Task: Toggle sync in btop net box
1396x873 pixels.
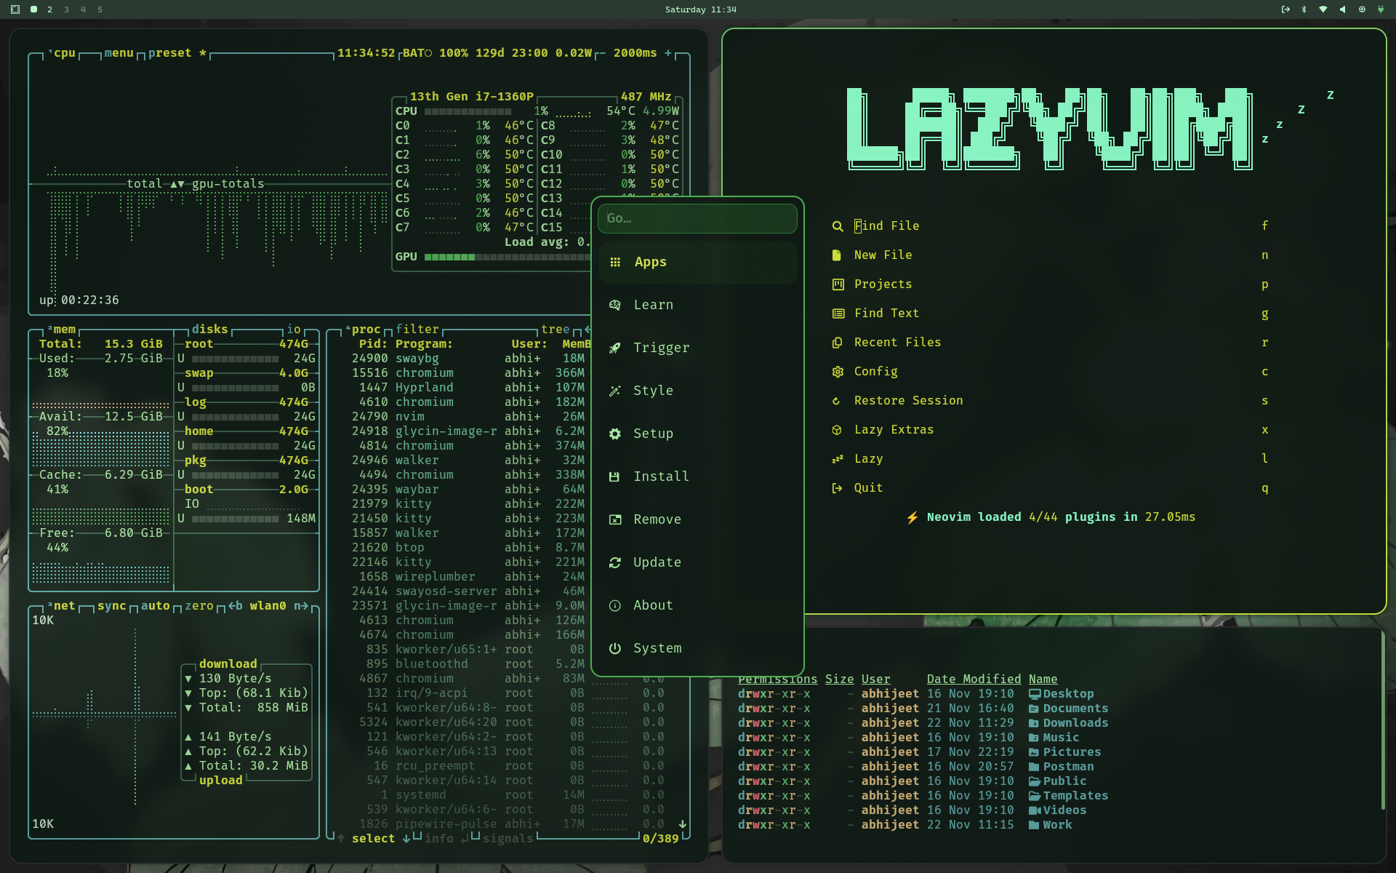Action: coord(111,606)
